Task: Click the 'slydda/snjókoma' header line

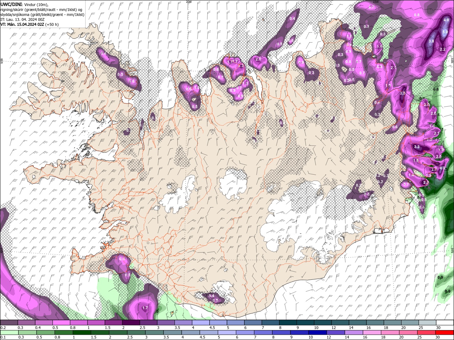Action: (x=42, y=15)
